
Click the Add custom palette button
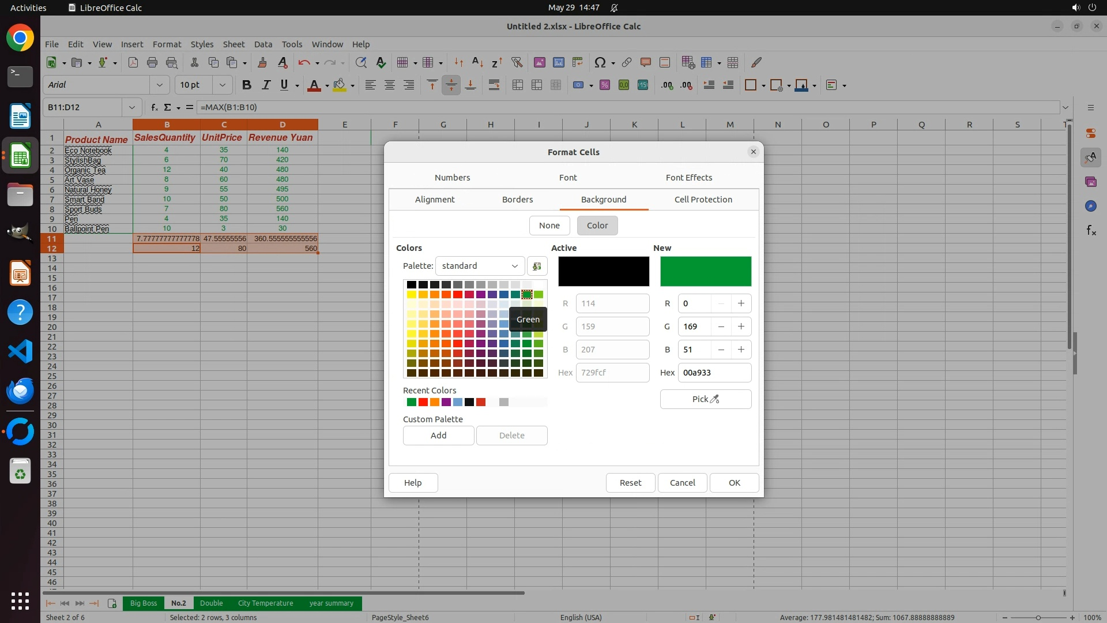point(438,436)
